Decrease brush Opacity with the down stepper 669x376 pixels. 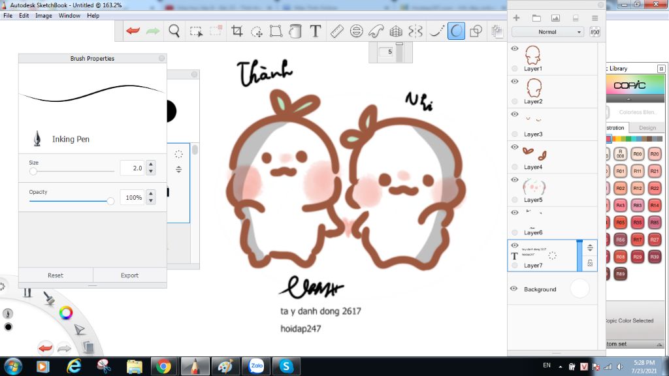[151, 201]
